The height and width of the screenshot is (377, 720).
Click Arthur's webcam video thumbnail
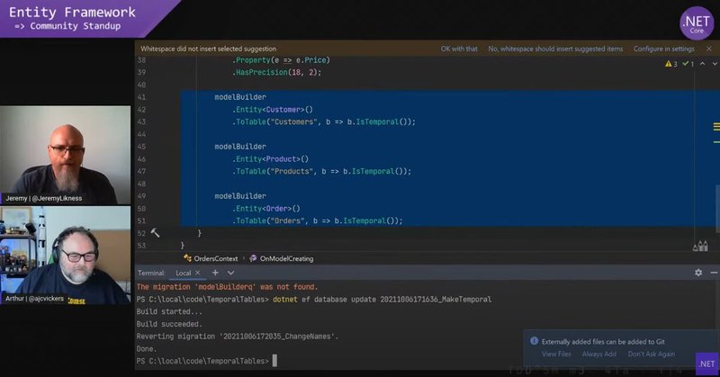pos(65,256)
